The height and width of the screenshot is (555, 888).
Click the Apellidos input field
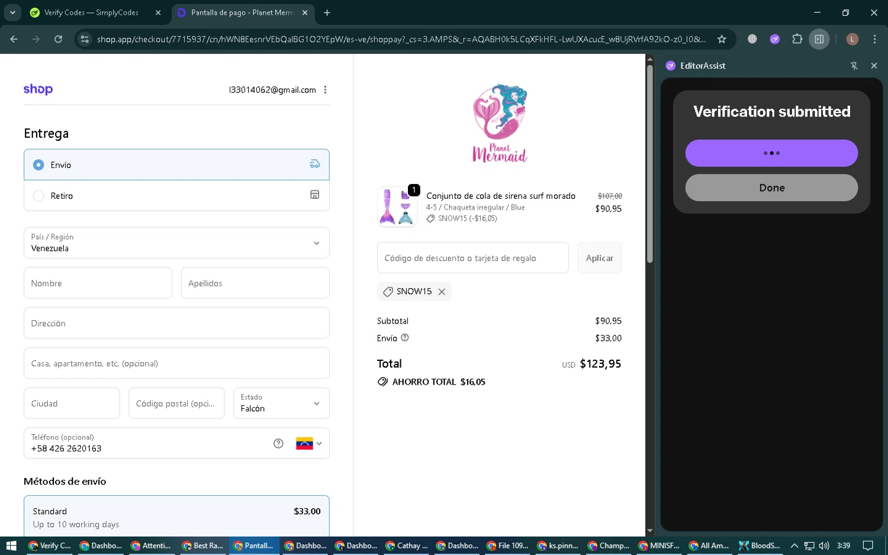(x=255, y=283)
